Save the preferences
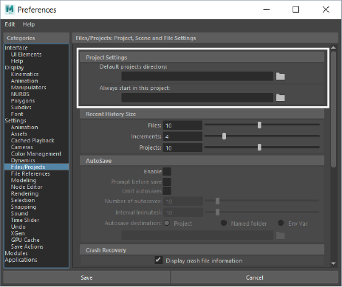The image size is (342, 287). click(x=86, y=277)
